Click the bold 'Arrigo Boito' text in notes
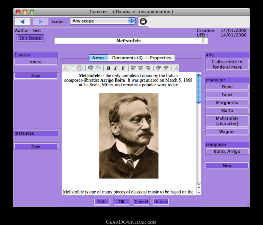The image size is (263, 225). (x=113, y=80)
